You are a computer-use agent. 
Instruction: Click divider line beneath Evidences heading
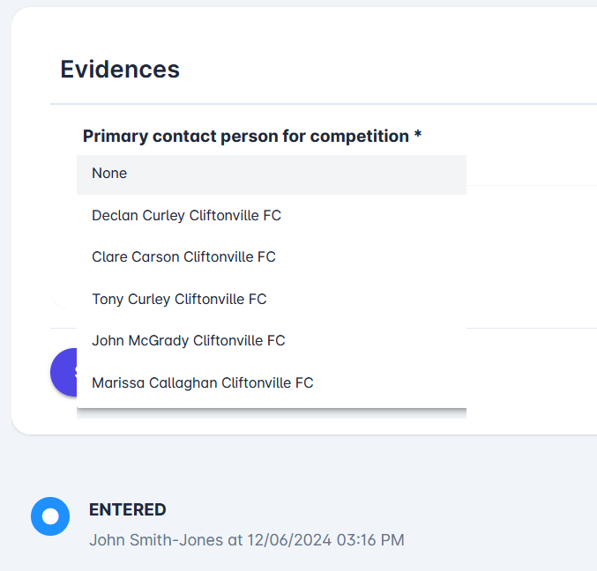pyautogui.click(x=317, y=104)
